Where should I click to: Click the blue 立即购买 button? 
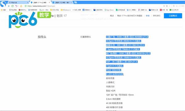[173, 16]
